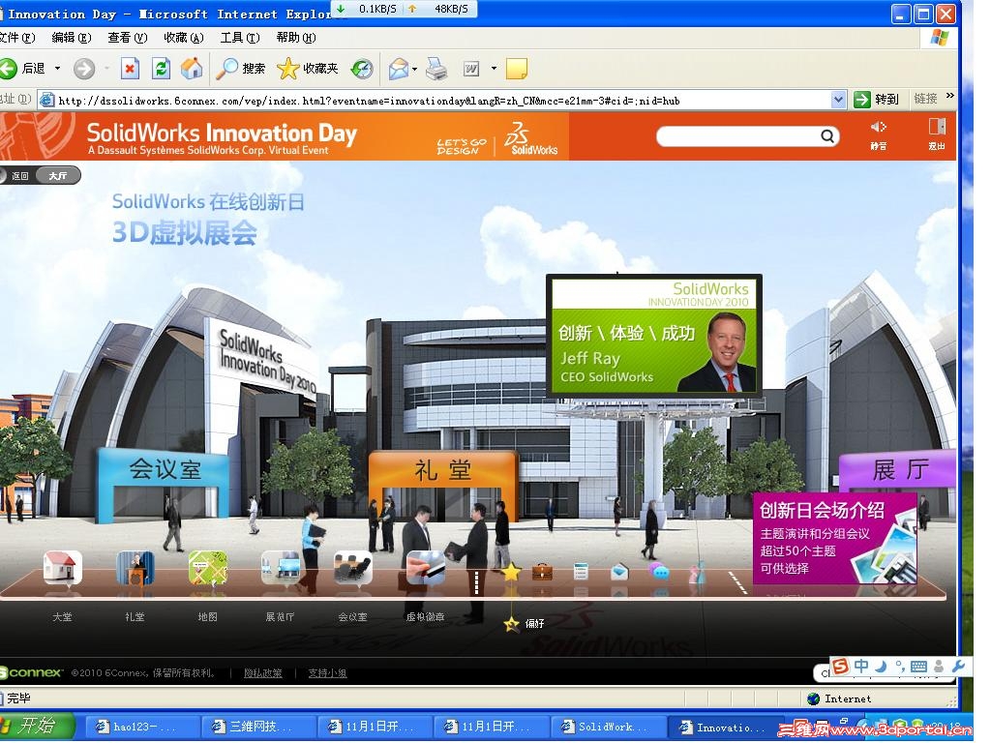Click the 大厅 lobby pill button
Image resolution: width=991 pixels, height=743 pixels.
[58, 176]
